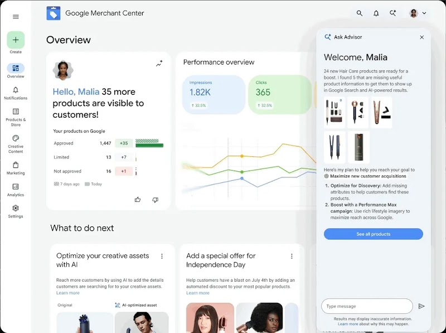Viewport: 446px width, 333px height.
Task: Open the Overview sidebar item
Action: pos(16,71)
